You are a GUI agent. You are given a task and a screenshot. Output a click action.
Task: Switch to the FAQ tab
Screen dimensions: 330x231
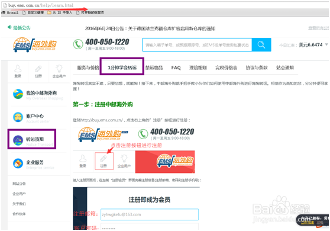point(176,68)
